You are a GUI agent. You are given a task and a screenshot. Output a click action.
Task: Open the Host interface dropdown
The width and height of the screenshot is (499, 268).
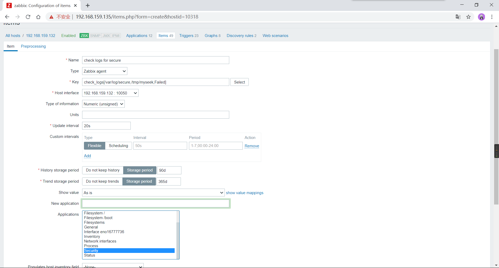pyautogui.click(x=110, y=93)
